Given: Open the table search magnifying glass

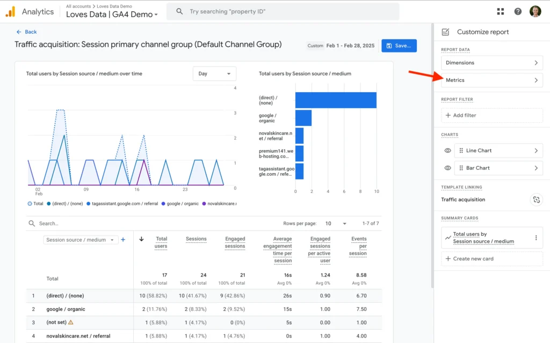Looking at the screenshot, I should (31, 223).
